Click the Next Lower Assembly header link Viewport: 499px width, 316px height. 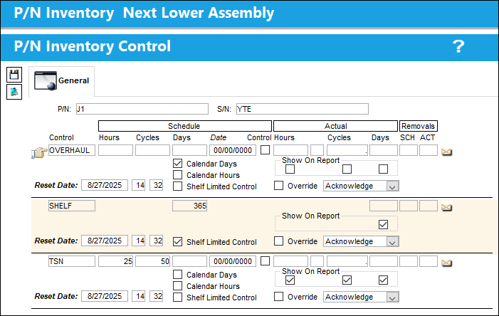pos(199,13)
